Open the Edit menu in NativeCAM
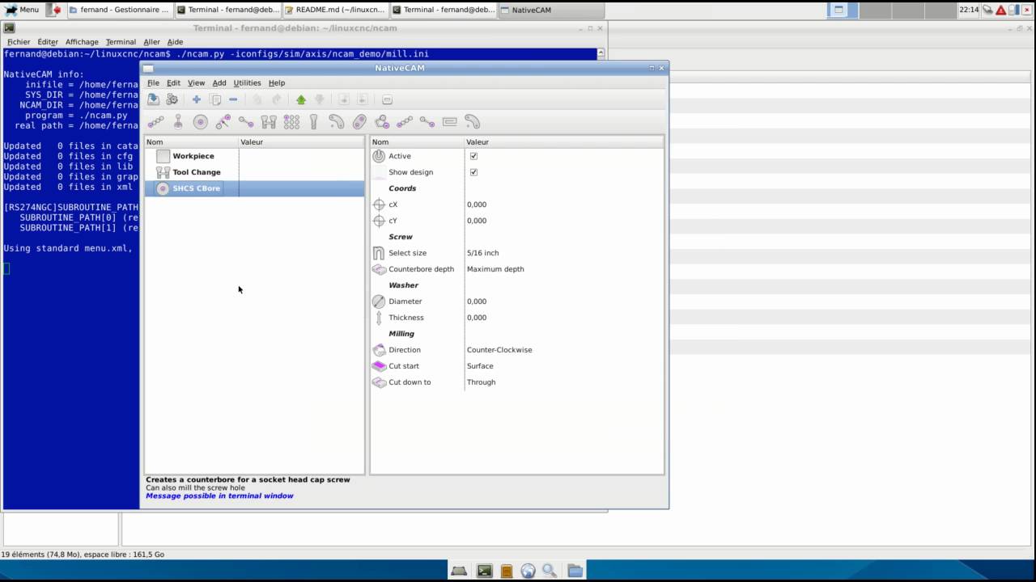 [173, 82]
